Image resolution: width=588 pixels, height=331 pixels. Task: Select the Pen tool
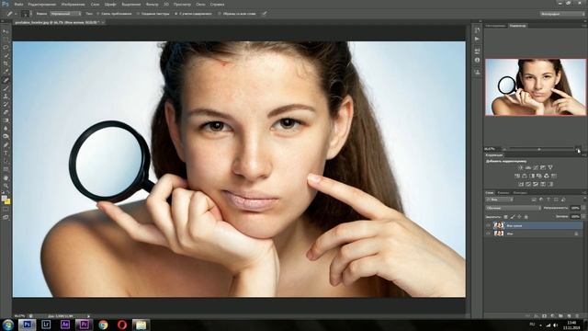(6, 145)
